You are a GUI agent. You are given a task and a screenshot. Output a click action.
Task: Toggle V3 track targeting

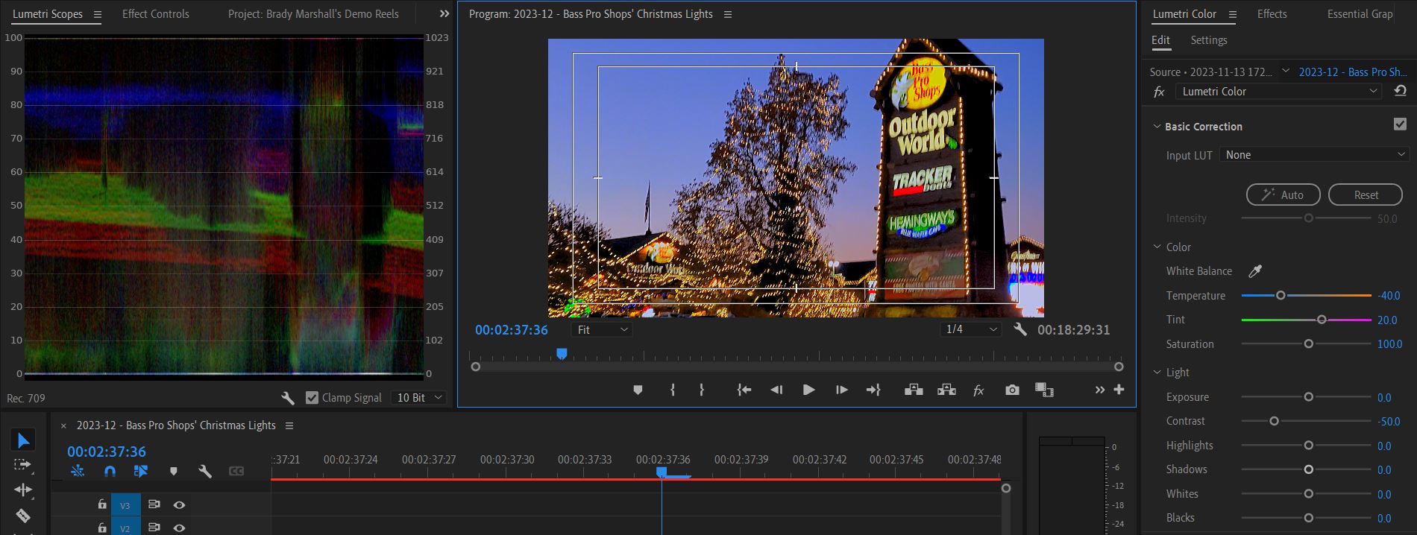125,505
